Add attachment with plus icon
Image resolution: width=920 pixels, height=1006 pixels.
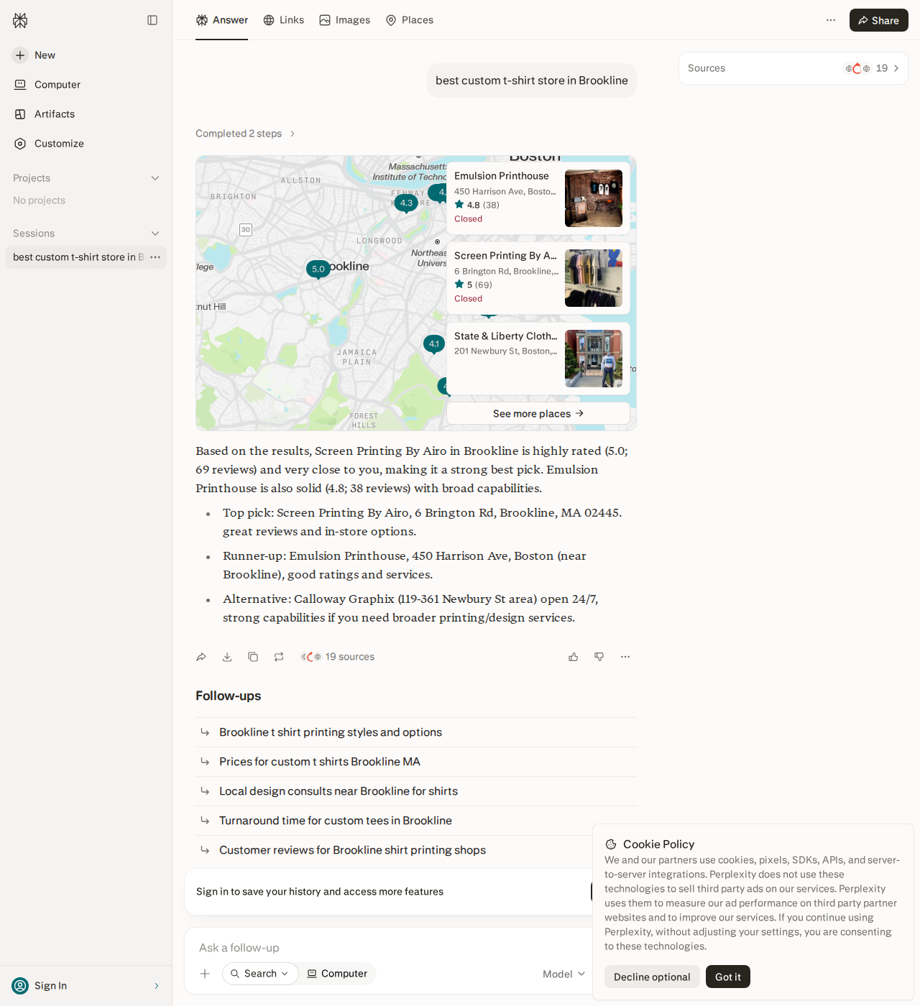[205, 974]
